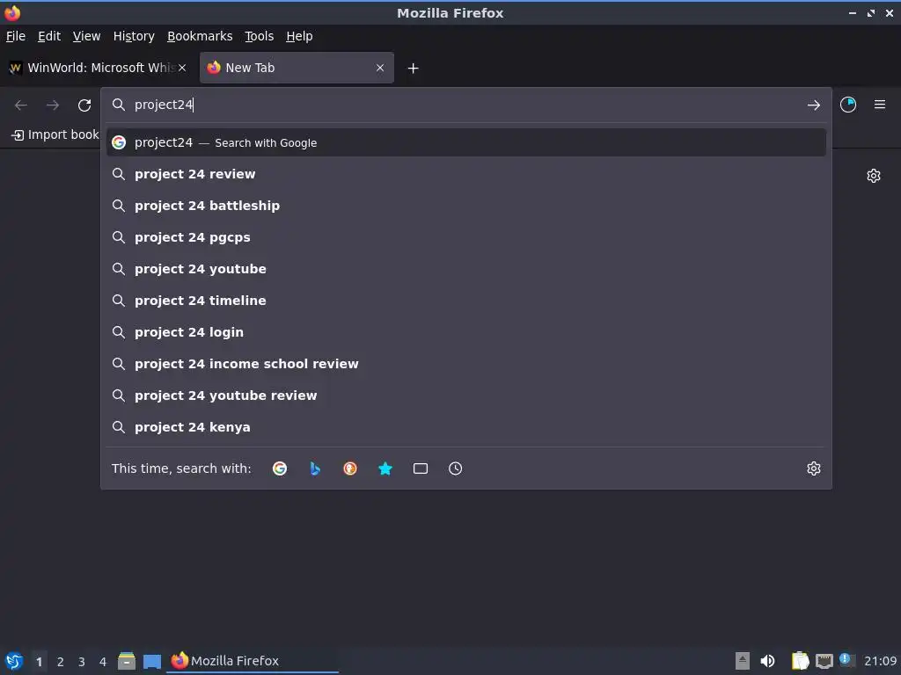Open the taskbar start menu icon

[14, 661]
